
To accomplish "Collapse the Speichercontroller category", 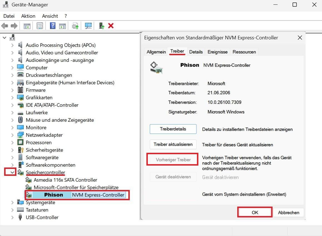I will pyautogui.click(x=12, y=172).
